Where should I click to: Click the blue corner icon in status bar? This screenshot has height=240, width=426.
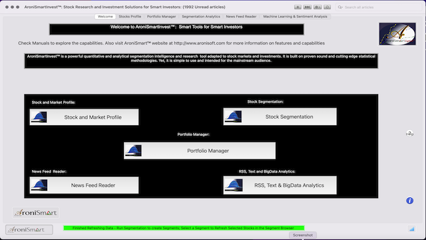(411, 229)
